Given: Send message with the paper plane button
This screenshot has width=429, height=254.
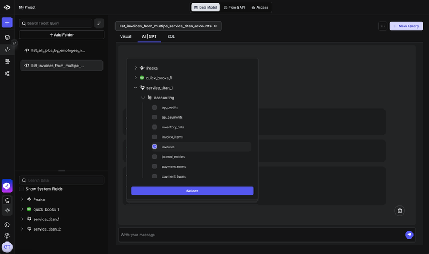Looking at the screenshot, I should 409,235.
